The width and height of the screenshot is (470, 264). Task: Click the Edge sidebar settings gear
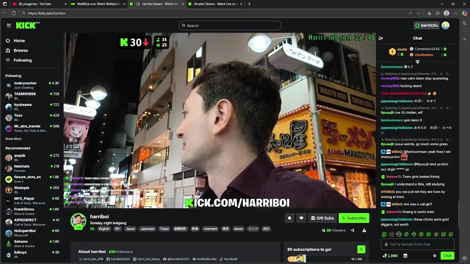pyautogui.click(x=464, y=258)
